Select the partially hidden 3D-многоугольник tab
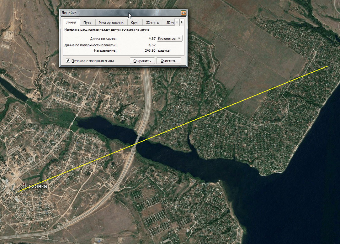Image resolution: width=340 pixels, height=244 pixels. (x=169, y=23)
